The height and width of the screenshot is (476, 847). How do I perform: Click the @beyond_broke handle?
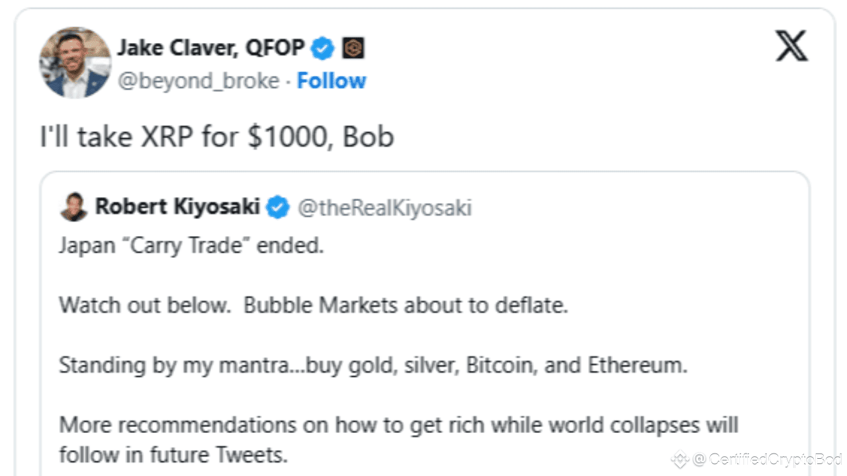198,81
